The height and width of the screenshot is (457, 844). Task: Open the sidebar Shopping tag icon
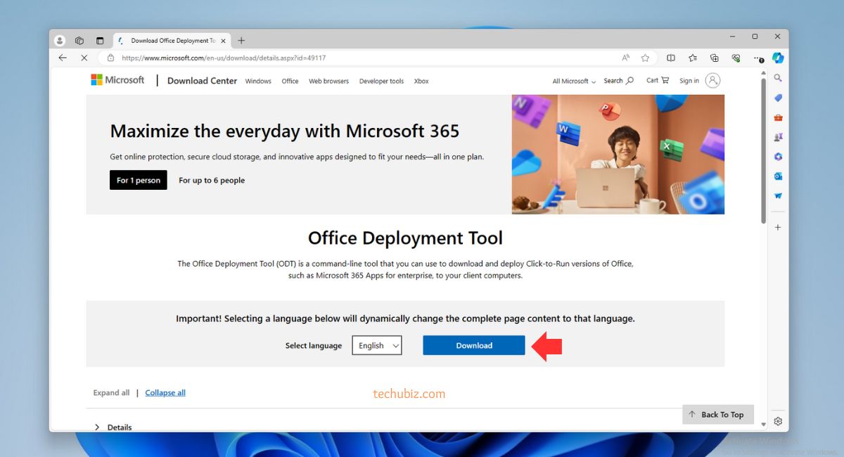pyautogui.click(x=778, y=98)
